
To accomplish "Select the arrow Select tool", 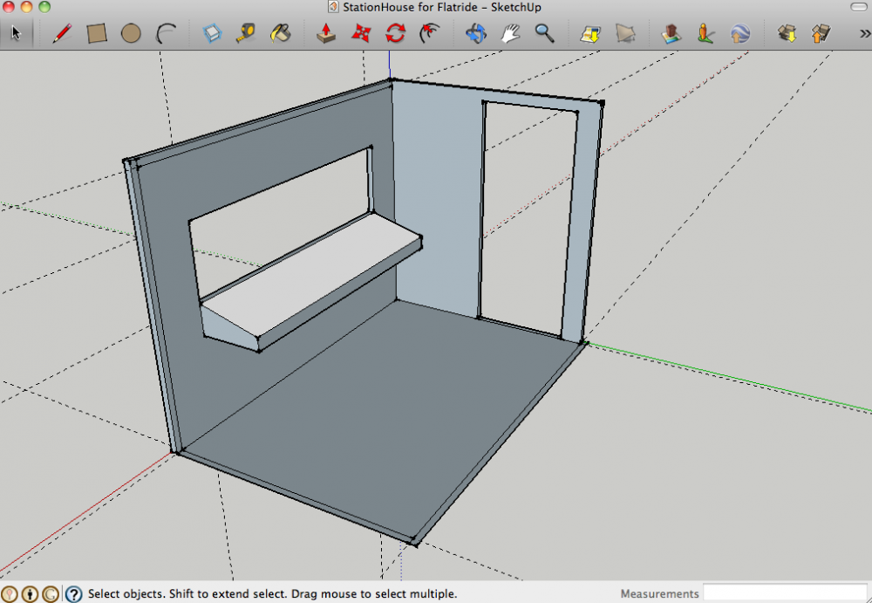I will coord(16,34).
